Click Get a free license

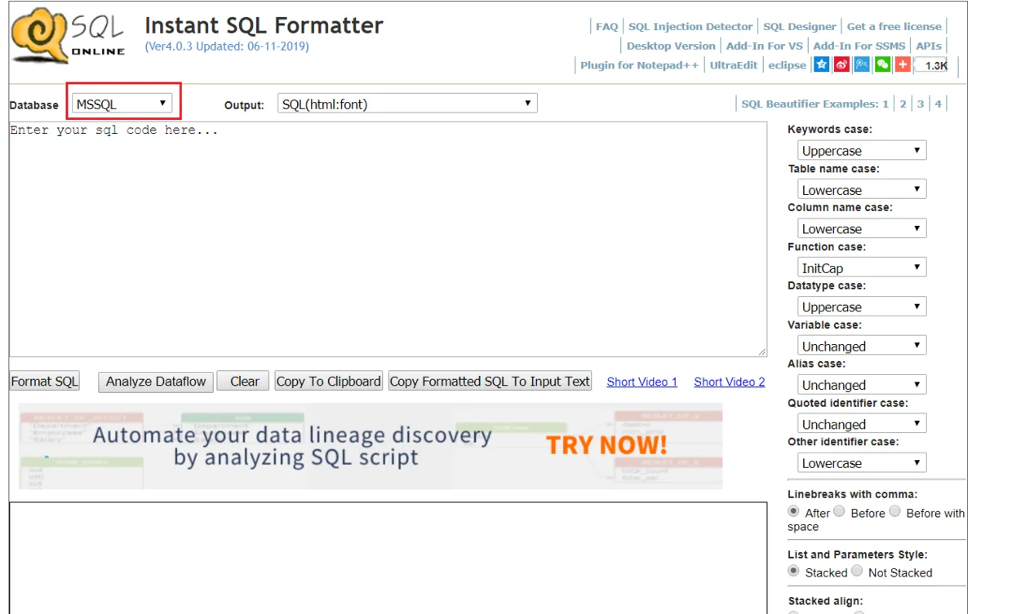[894, 27]
